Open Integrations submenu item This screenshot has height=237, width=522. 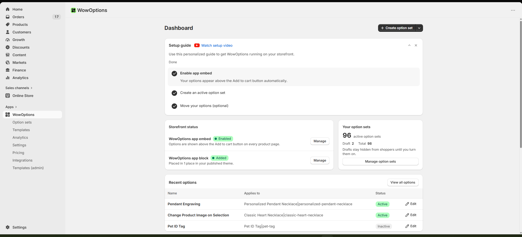click(x=22, y=160)
